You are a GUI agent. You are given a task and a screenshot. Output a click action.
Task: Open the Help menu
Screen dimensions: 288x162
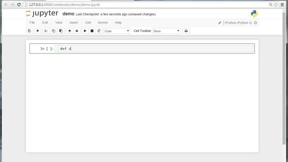[118, 22]
